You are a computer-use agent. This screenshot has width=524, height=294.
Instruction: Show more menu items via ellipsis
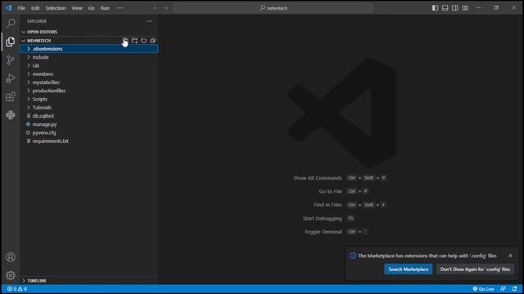click(120, 8)
